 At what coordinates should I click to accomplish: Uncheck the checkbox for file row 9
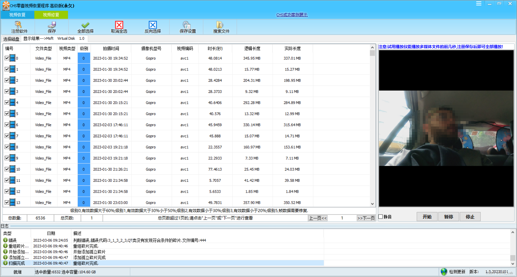coord(7,158)
